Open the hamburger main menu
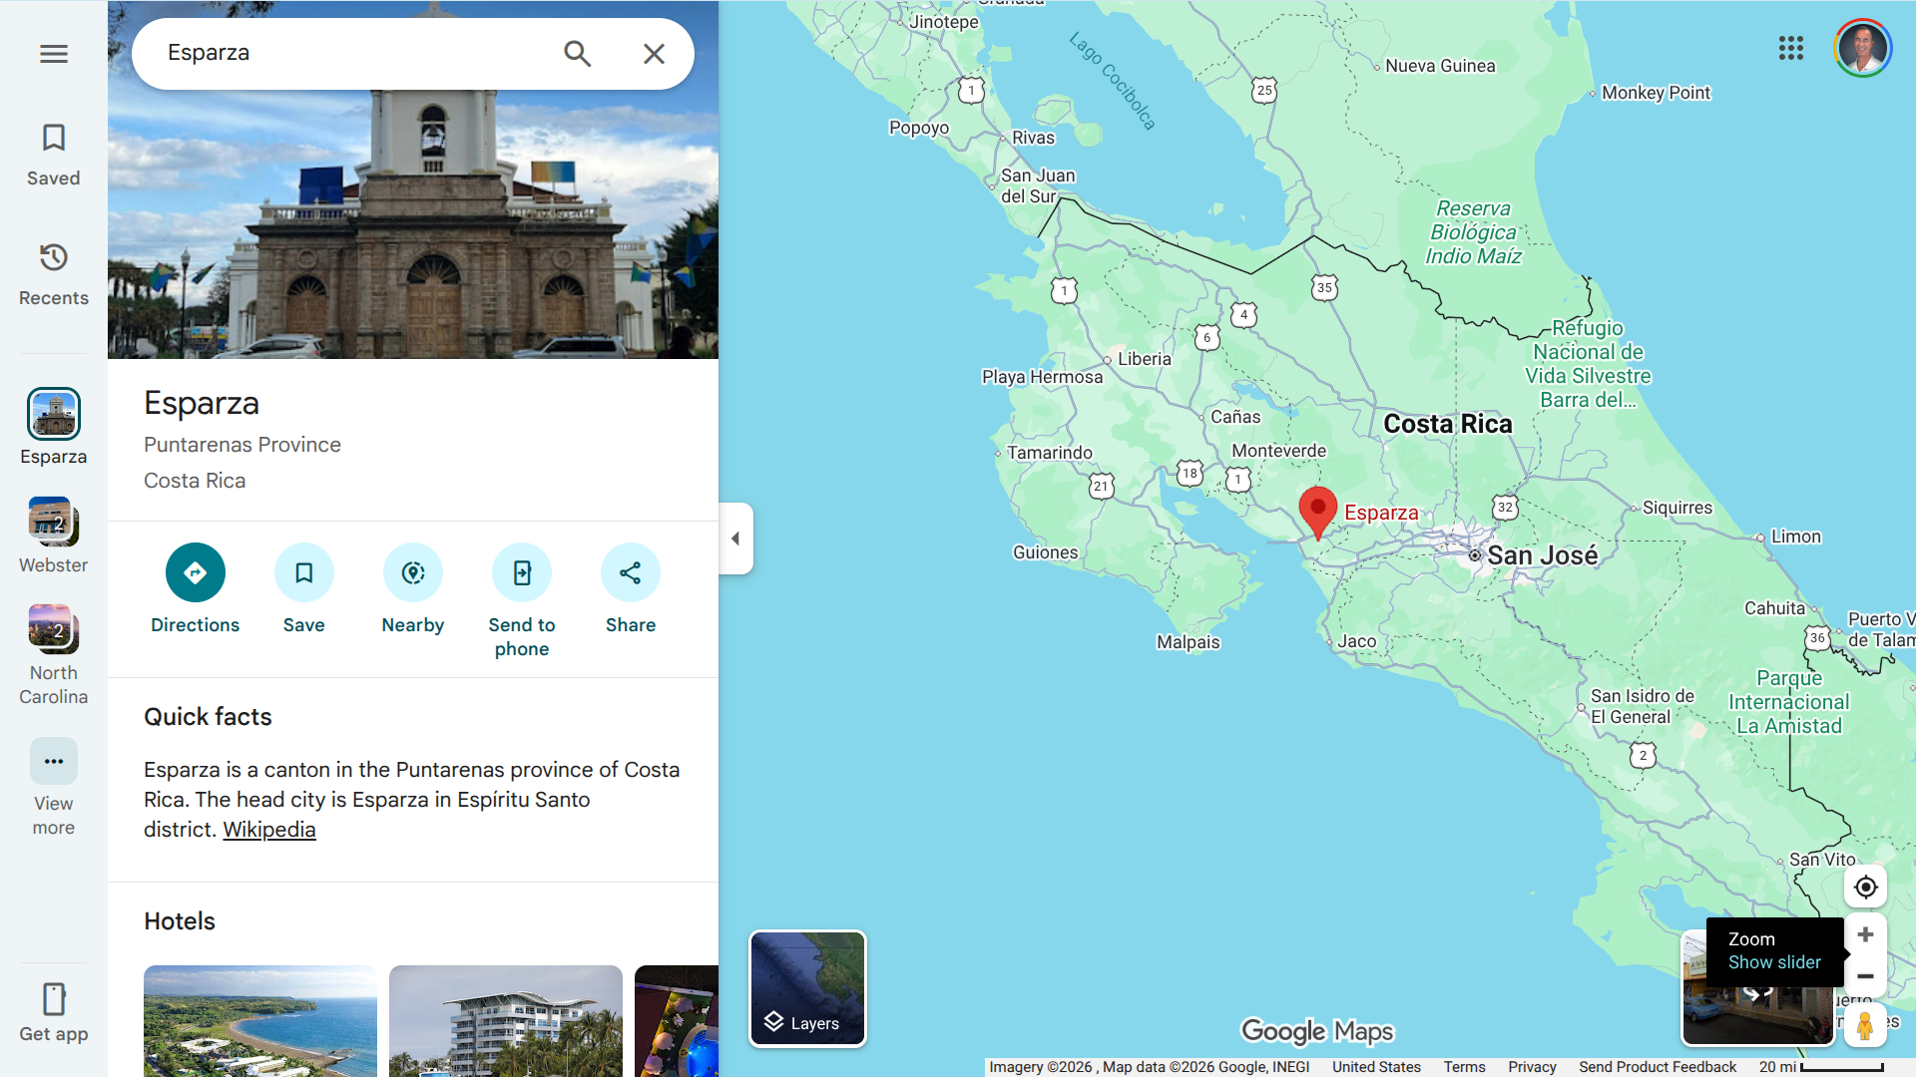This screenshot has height=1077, width=1916. (54, 54)
